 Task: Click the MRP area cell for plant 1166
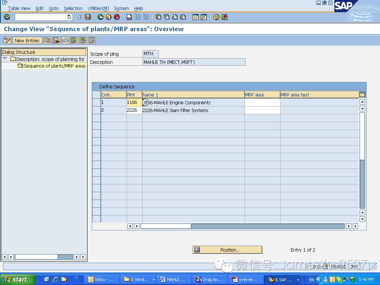[262, 102]
